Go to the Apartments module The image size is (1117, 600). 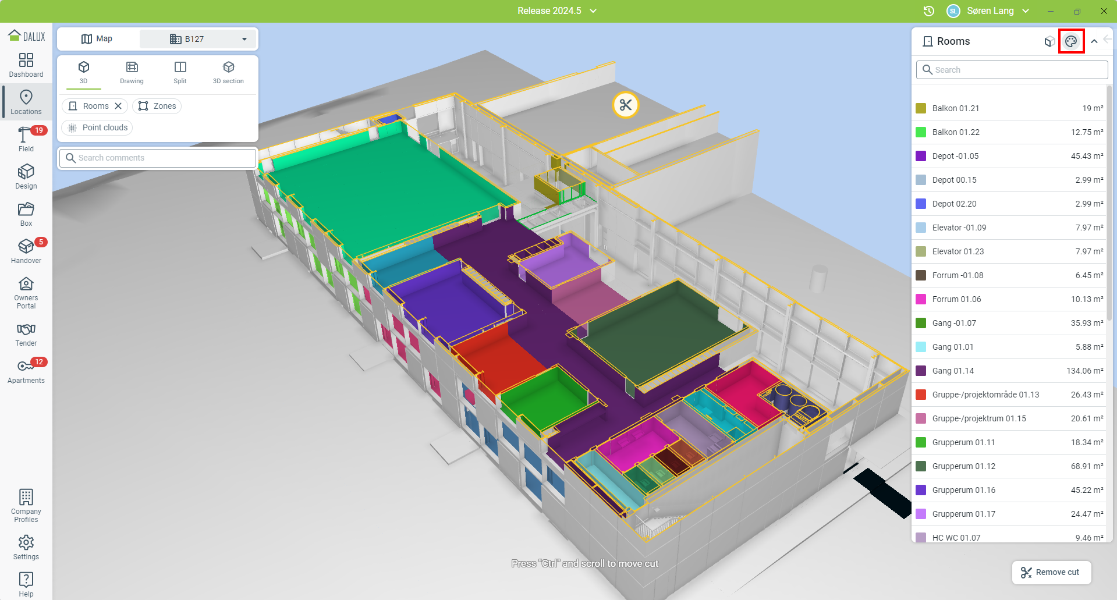click(x=26, y=371)
